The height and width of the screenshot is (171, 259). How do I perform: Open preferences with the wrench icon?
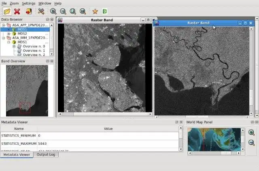[41, 11]
